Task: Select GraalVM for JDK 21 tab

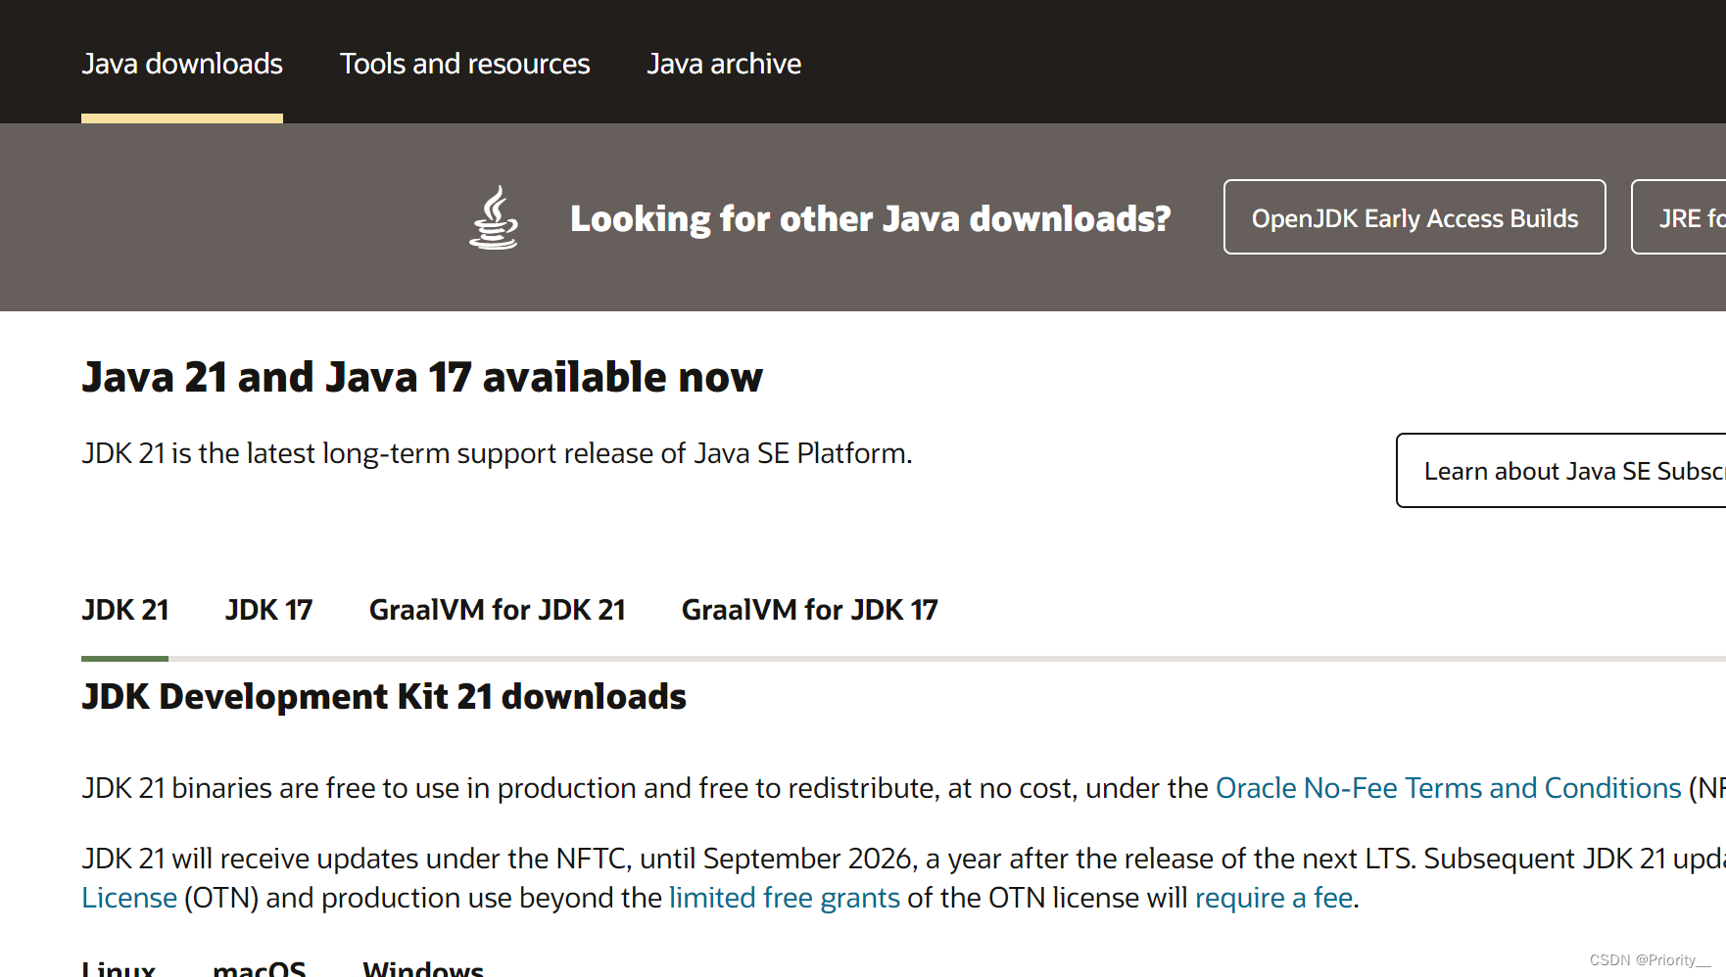Action: point(497,610)
